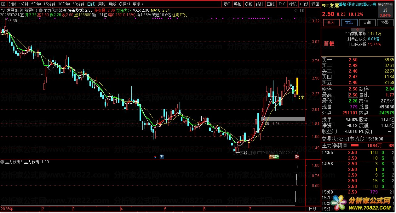
Task: Click the 买一 bid price 2.50
Action: pos(353,60)
